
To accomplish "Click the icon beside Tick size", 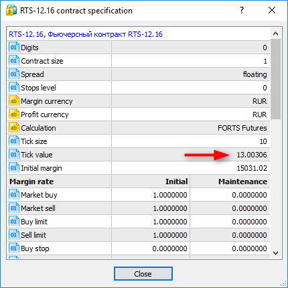I will pos(14,141).
